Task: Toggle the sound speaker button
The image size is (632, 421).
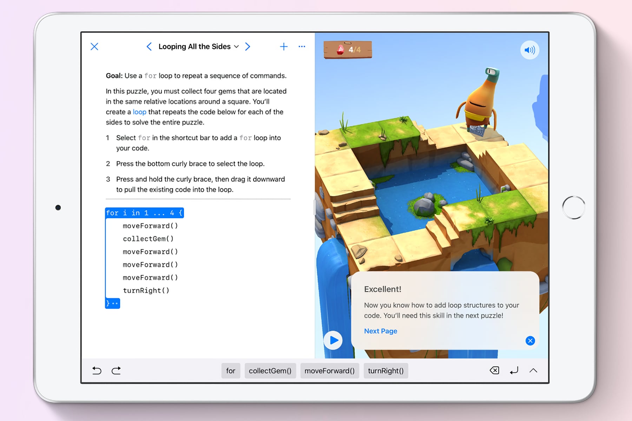Action: coord(529,50)
